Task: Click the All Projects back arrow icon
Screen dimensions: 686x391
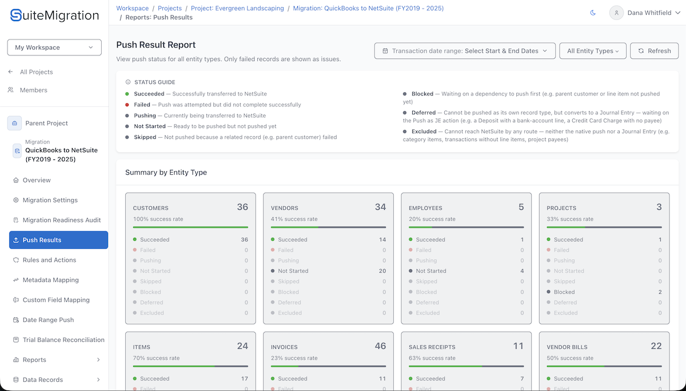Action: point(11,72)
